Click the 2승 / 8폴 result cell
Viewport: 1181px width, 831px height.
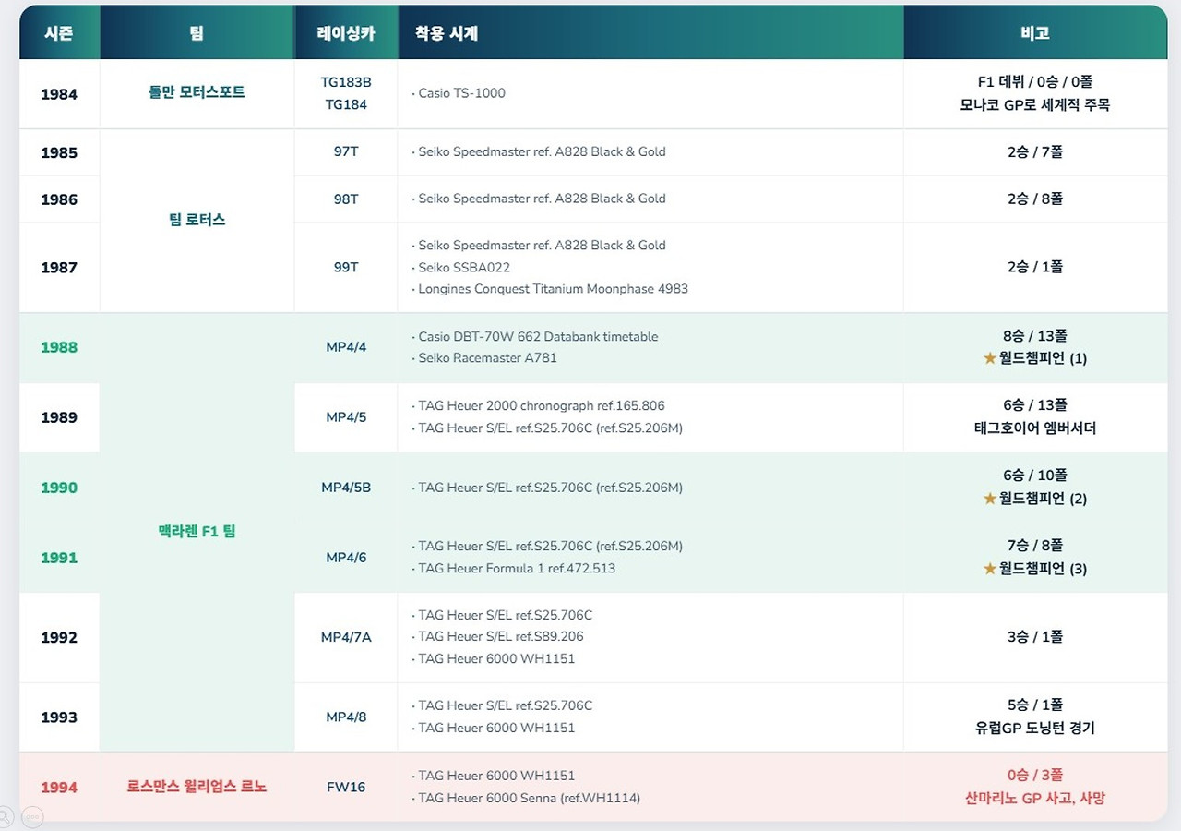coord(1035,199)
